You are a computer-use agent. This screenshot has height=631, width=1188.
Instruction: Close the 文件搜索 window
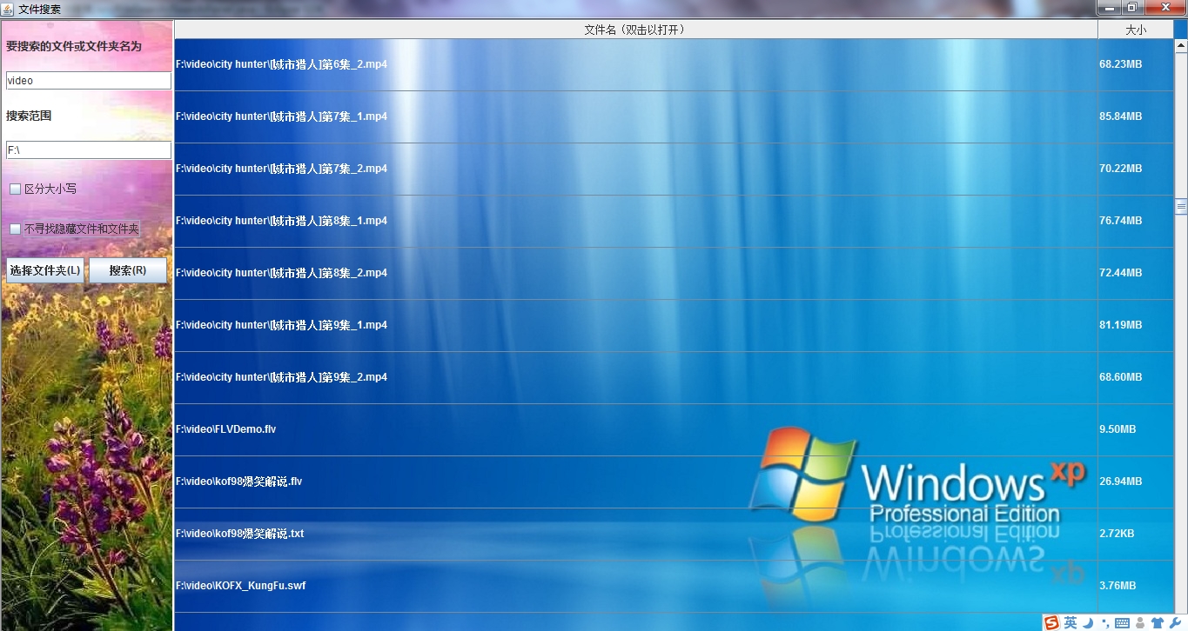click(1165, 7)
